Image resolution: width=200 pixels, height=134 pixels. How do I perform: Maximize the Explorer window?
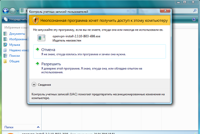(x=185, y=2)
